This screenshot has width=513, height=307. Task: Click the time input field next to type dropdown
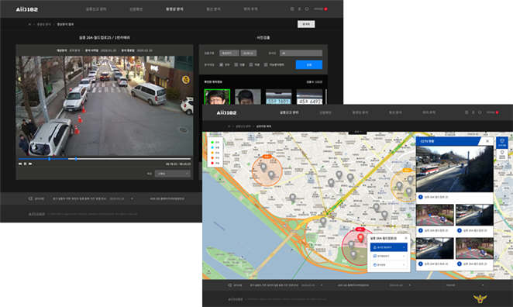[x=249, y=53]
